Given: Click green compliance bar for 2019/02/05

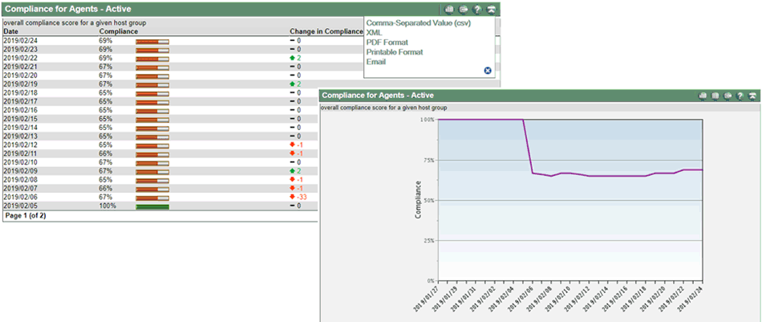Looking at the screenshot, I should point(152,206).
